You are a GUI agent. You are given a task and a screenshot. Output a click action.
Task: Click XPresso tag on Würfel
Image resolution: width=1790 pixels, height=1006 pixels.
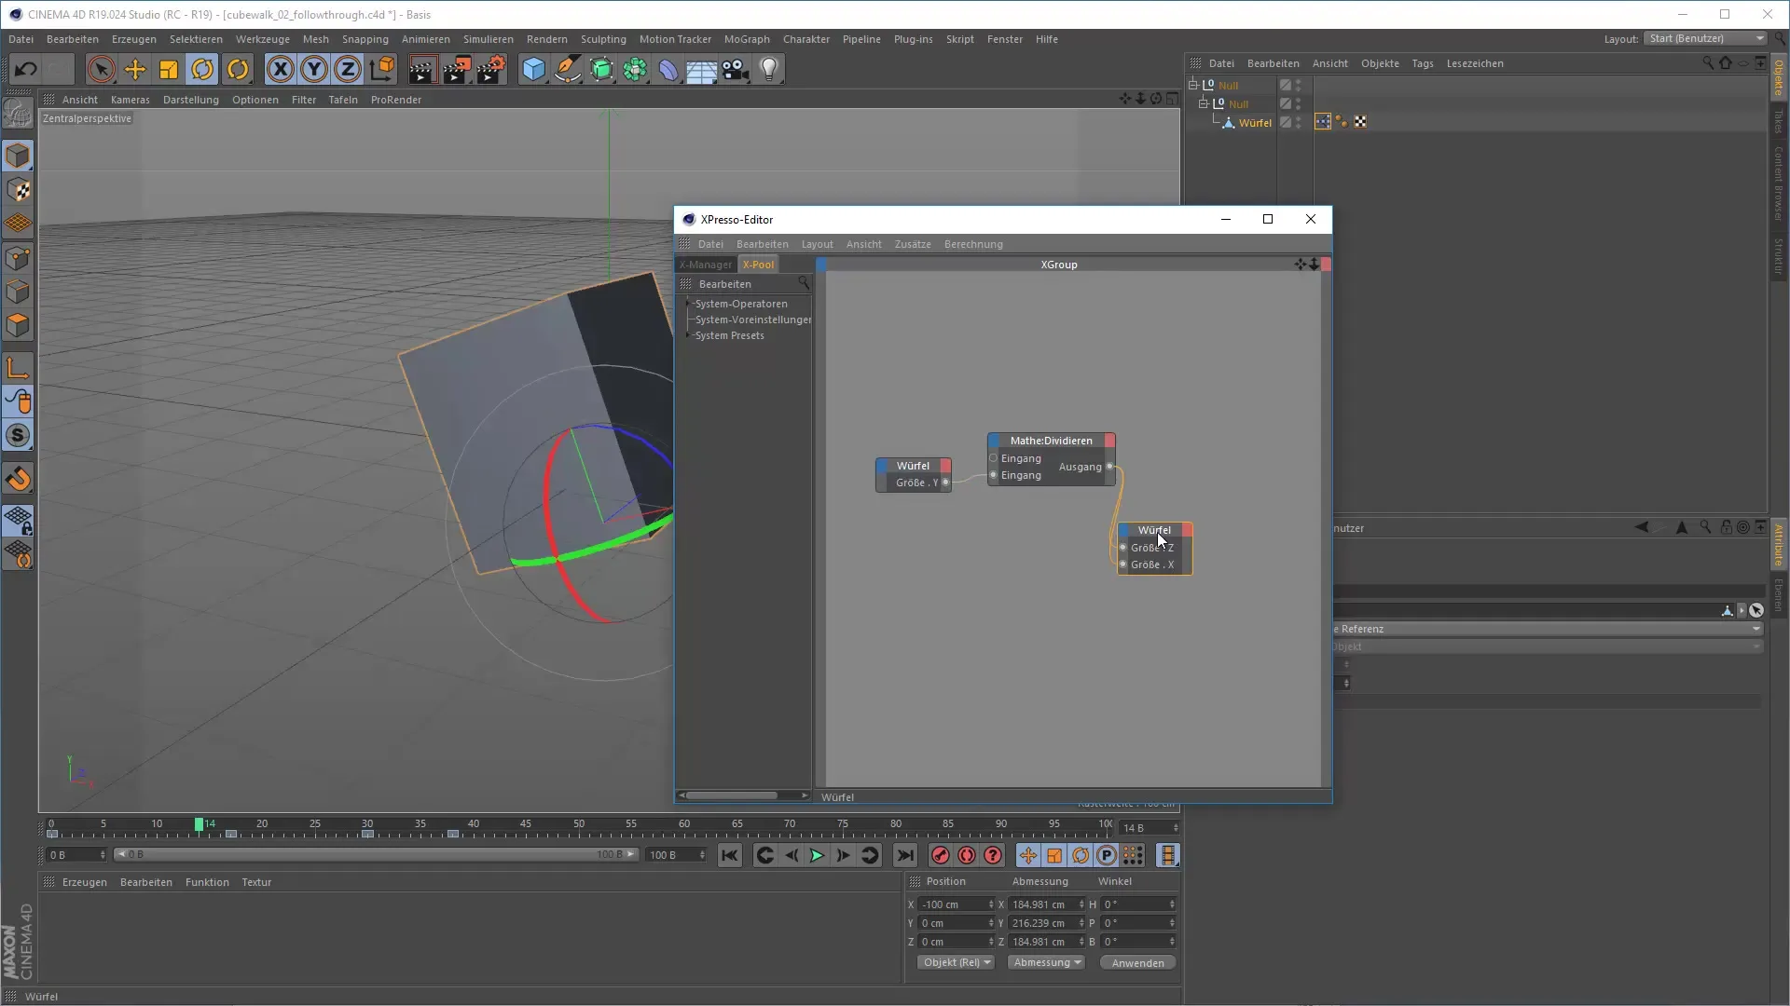click(1322, 122)
